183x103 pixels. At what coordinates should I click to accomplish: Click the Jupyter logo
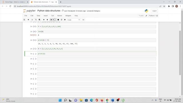click(29, 11)
